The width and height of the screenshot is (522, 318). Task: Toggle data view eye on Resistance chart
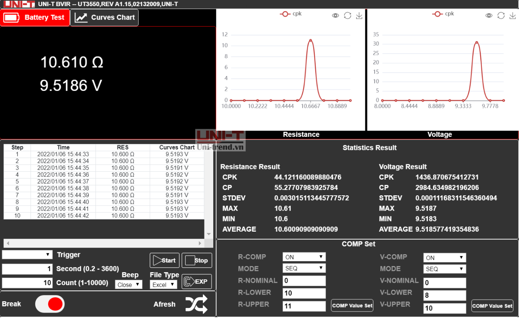point(336,16)
